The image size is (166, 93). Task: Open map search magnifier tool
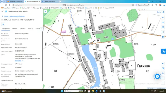(x=163, y=73)
